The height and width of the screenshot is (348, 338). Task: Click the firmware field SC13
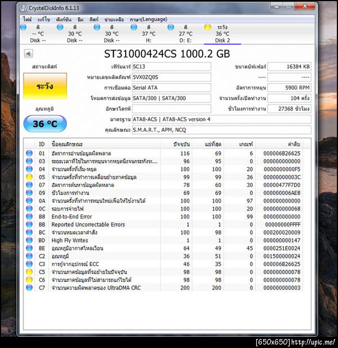tap(171, 66)
